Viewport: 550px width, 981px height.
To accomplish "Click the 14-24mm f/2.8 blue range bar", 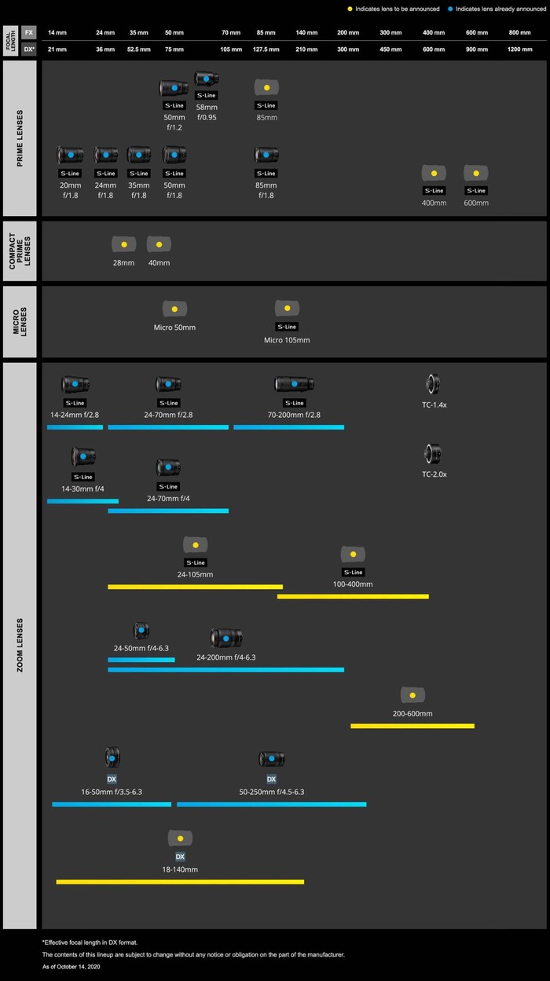I will pos(75,427).
